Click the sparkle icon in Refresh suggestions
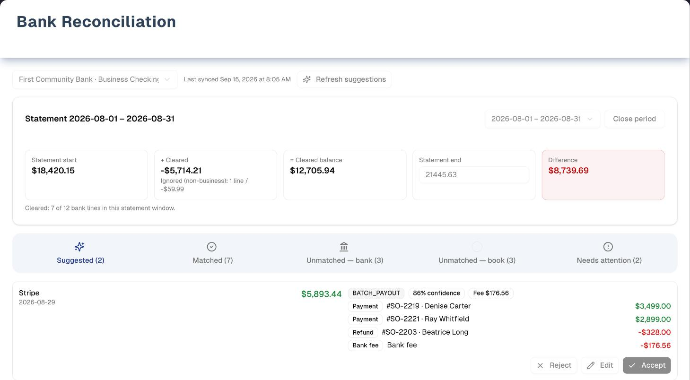This screenshot has height=380, width=690. coord(307,79)
